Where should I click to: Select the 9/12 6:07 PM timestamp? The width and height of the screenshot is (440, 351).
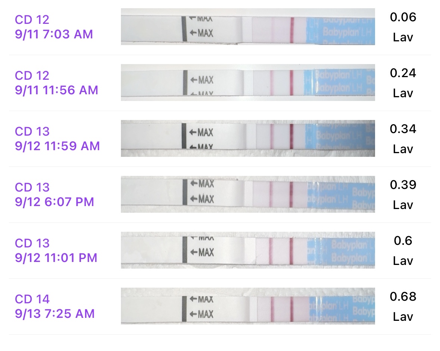click(x=54, y=202)
